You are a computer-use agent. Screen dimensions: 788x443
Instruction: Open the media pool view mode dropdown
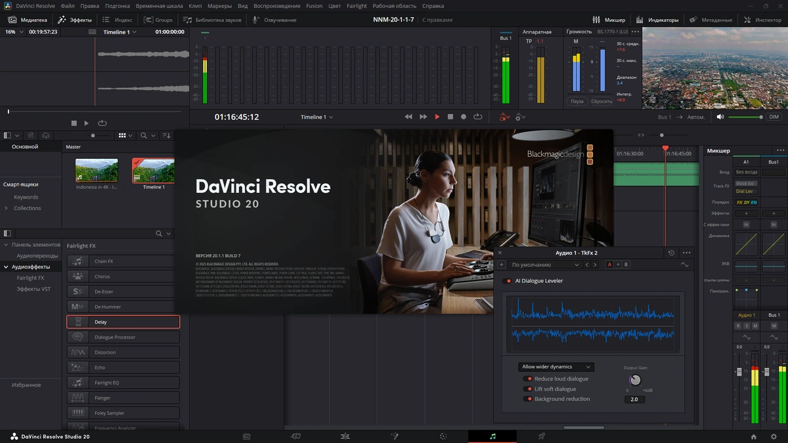pos(125,135)
